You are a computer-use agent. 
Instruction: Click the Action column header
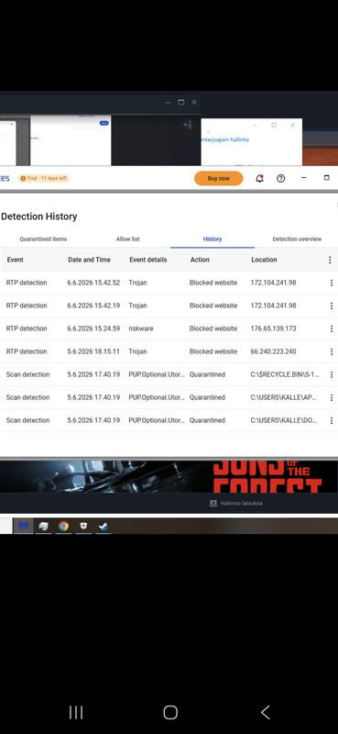tap(200, 260)
